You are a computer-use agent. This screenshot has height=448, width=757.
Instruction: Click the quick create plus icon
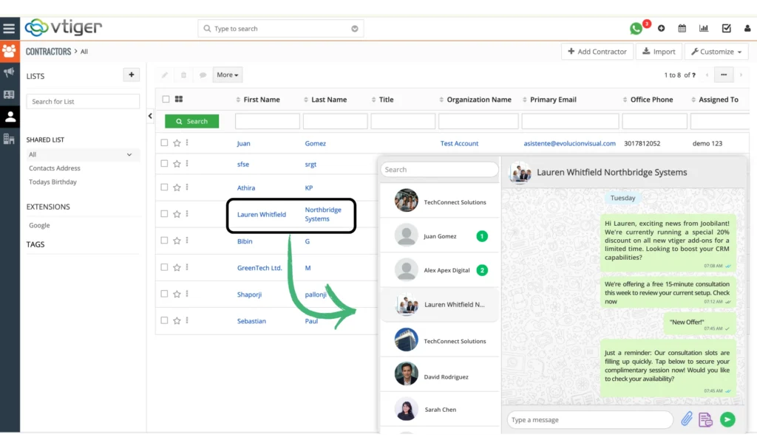661,27
